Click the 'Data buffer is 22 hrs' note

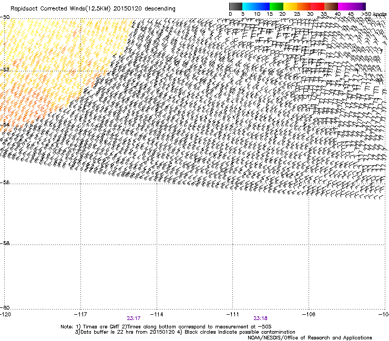point(185,332)
